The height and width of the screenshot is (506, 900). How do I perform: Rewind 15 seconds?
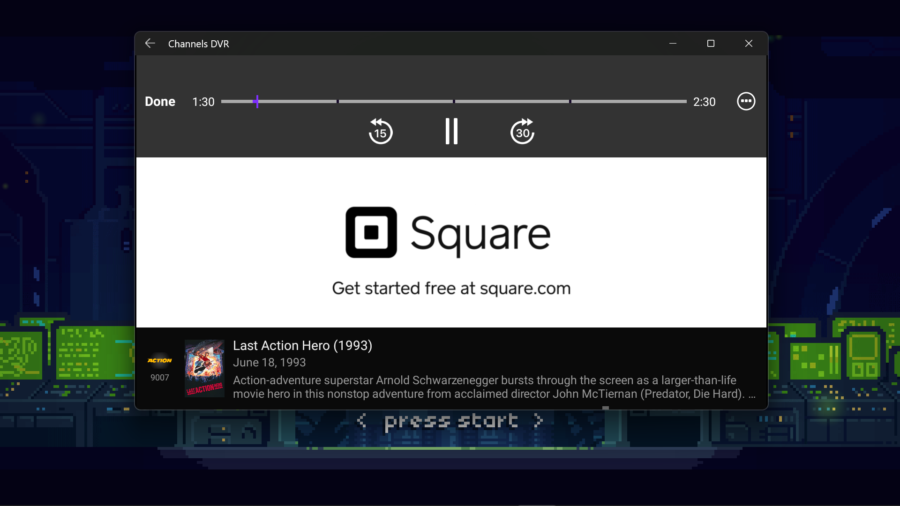pos(380,132)
